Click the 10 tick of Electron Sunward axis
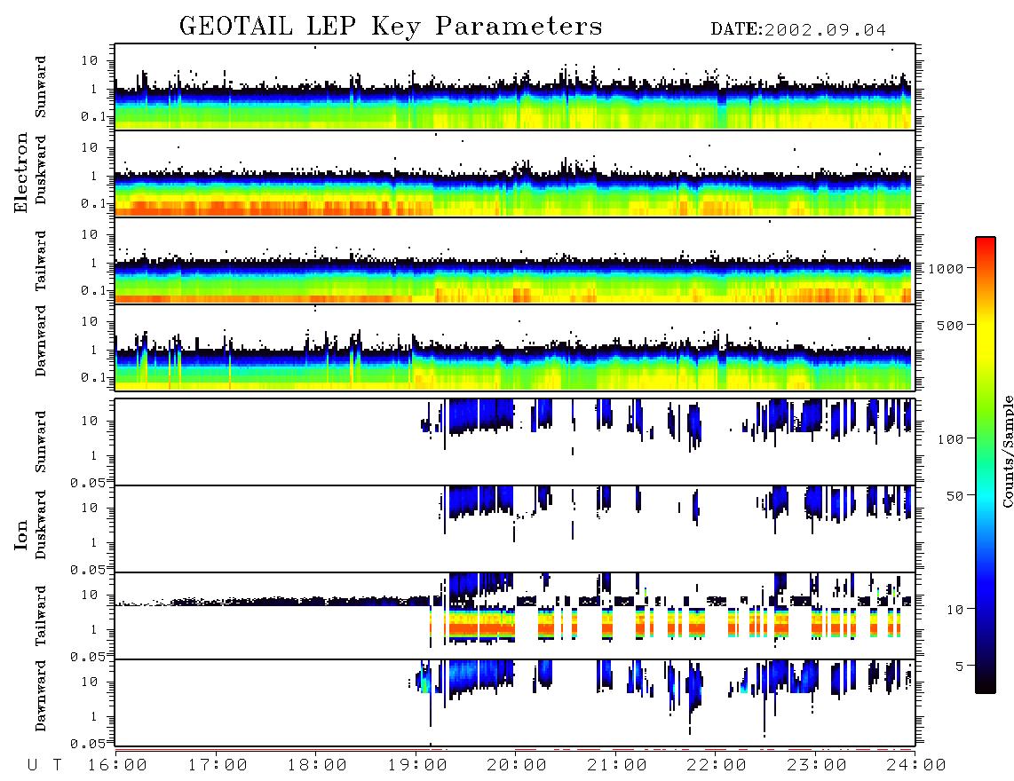 pyautogui.click(x=90, y=60)
